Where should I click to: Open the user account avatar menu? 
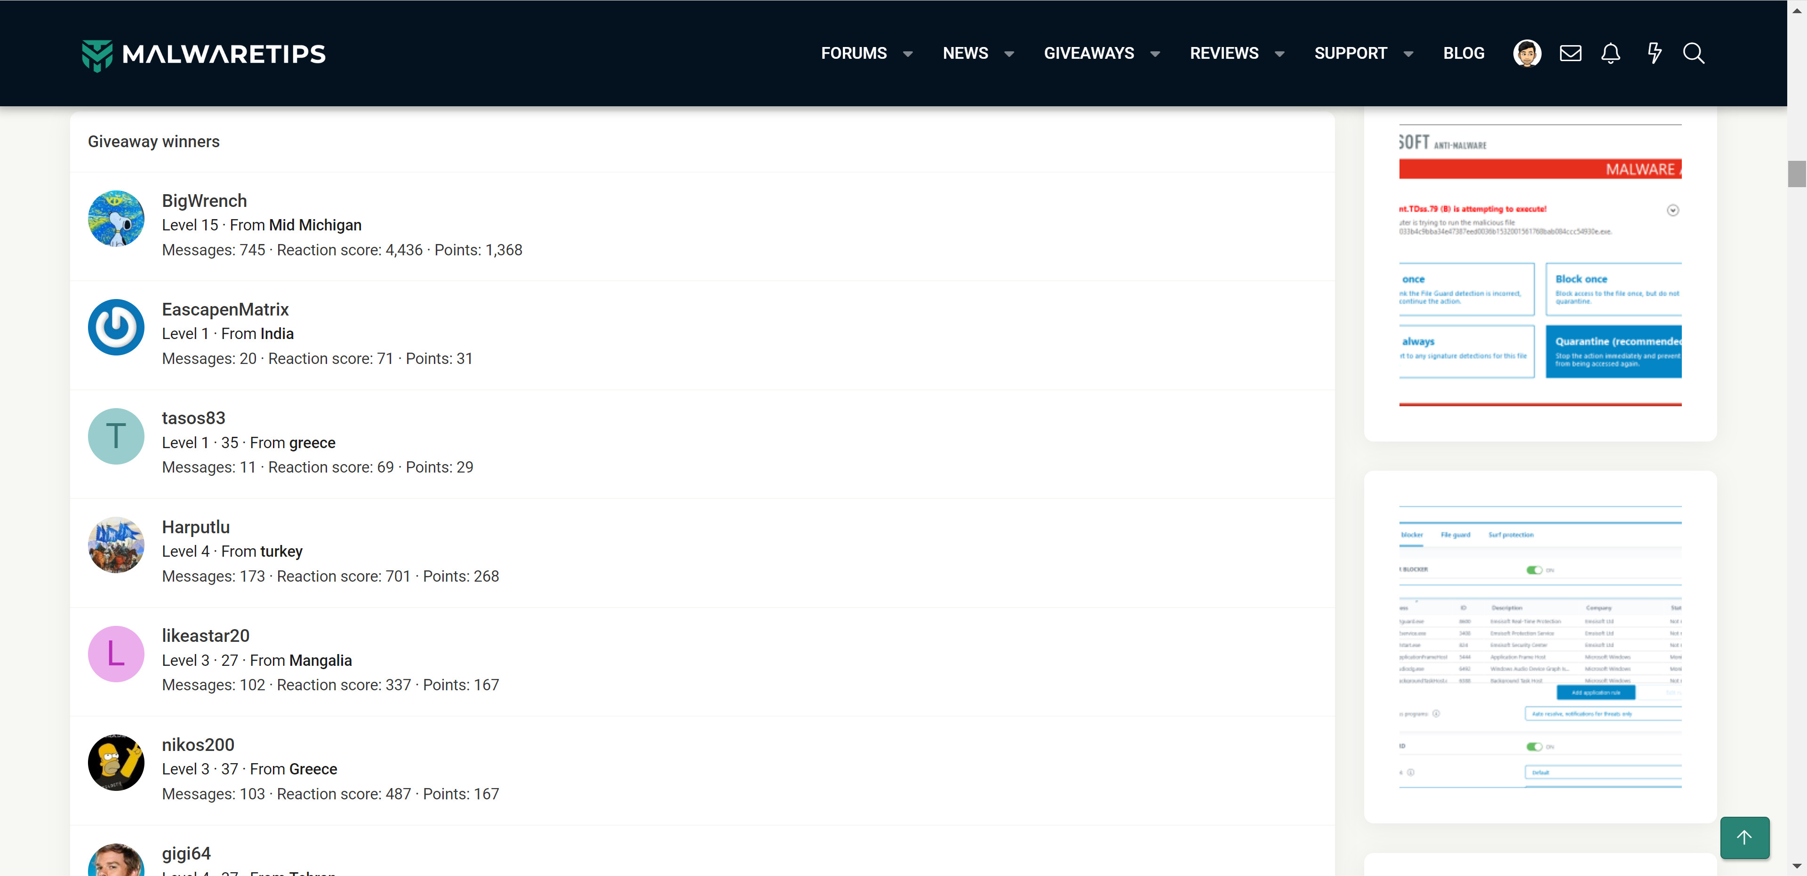pyautogui.click(x=1527, y=53)
